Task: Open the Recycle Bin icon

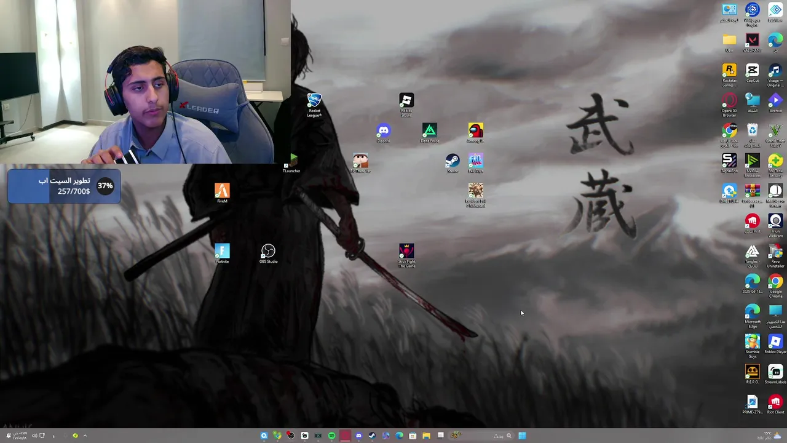Action: (x=752, y=135)
